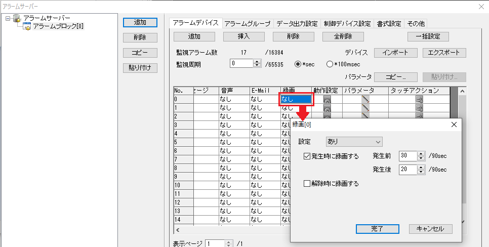Collapse the アラームサーバー tree node
The height and width of the screenshot is (247, 489).
8,19
